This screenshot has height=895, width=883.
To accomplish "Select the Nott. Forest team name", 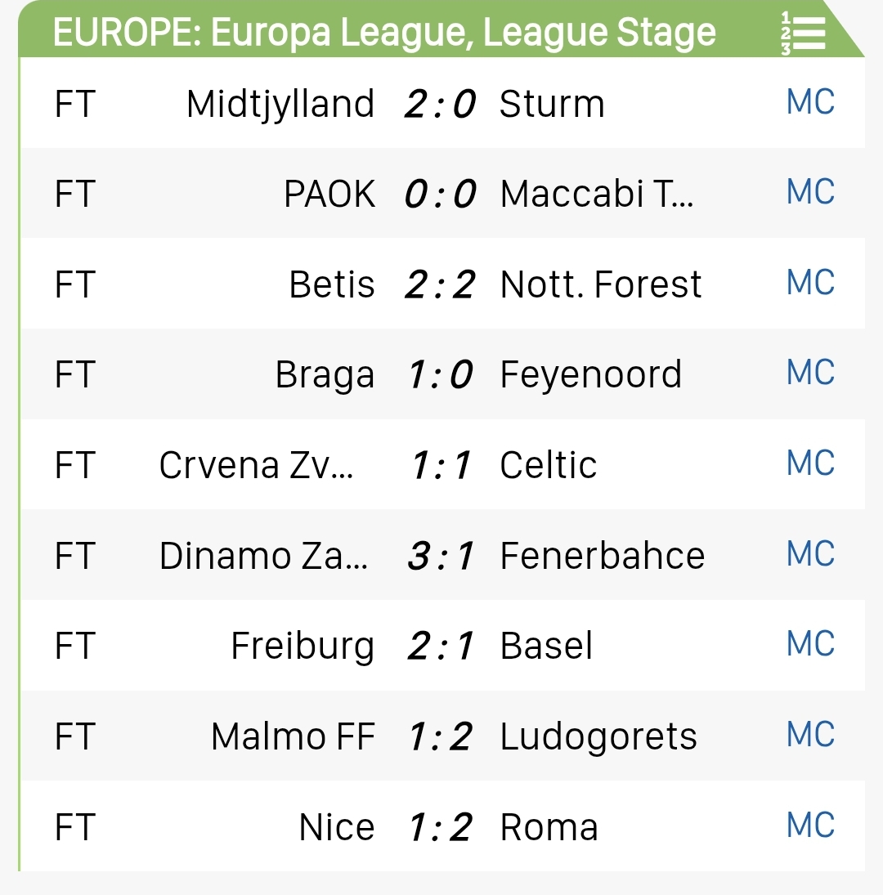I will tap(601, 285).
